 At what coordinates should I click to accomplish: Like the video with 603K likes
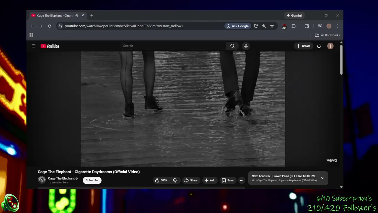point(161,180)
